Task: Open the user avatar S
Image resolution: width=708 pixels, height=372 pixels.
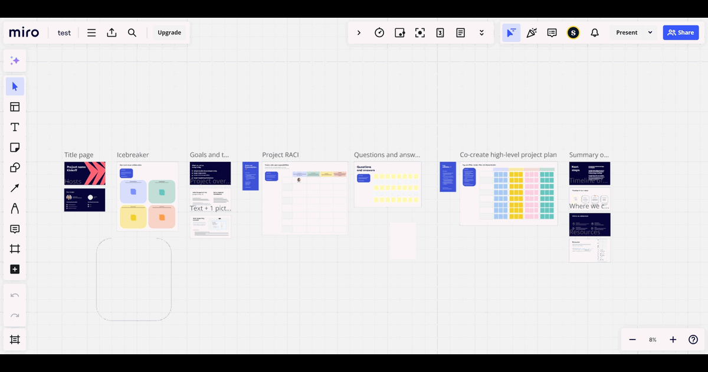Action: 573,32
